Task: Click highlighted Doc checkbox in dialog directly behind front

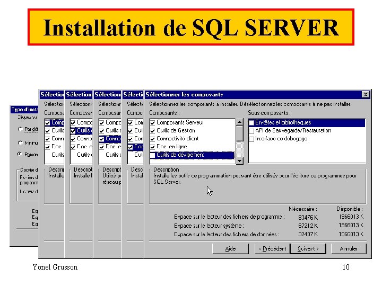Action: 131,147
